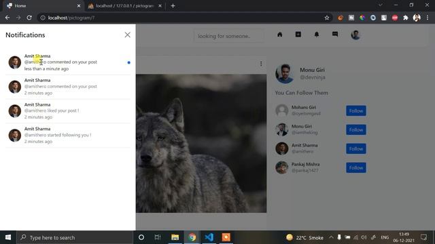Click the Amit Sharma suggestion avatar
This screenshot has height=244, width=435.
pyautogui.click(x=282, y=148)
